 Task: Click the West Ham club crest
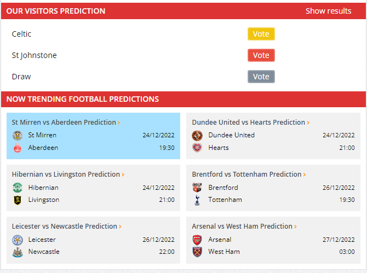coord(197,252)
